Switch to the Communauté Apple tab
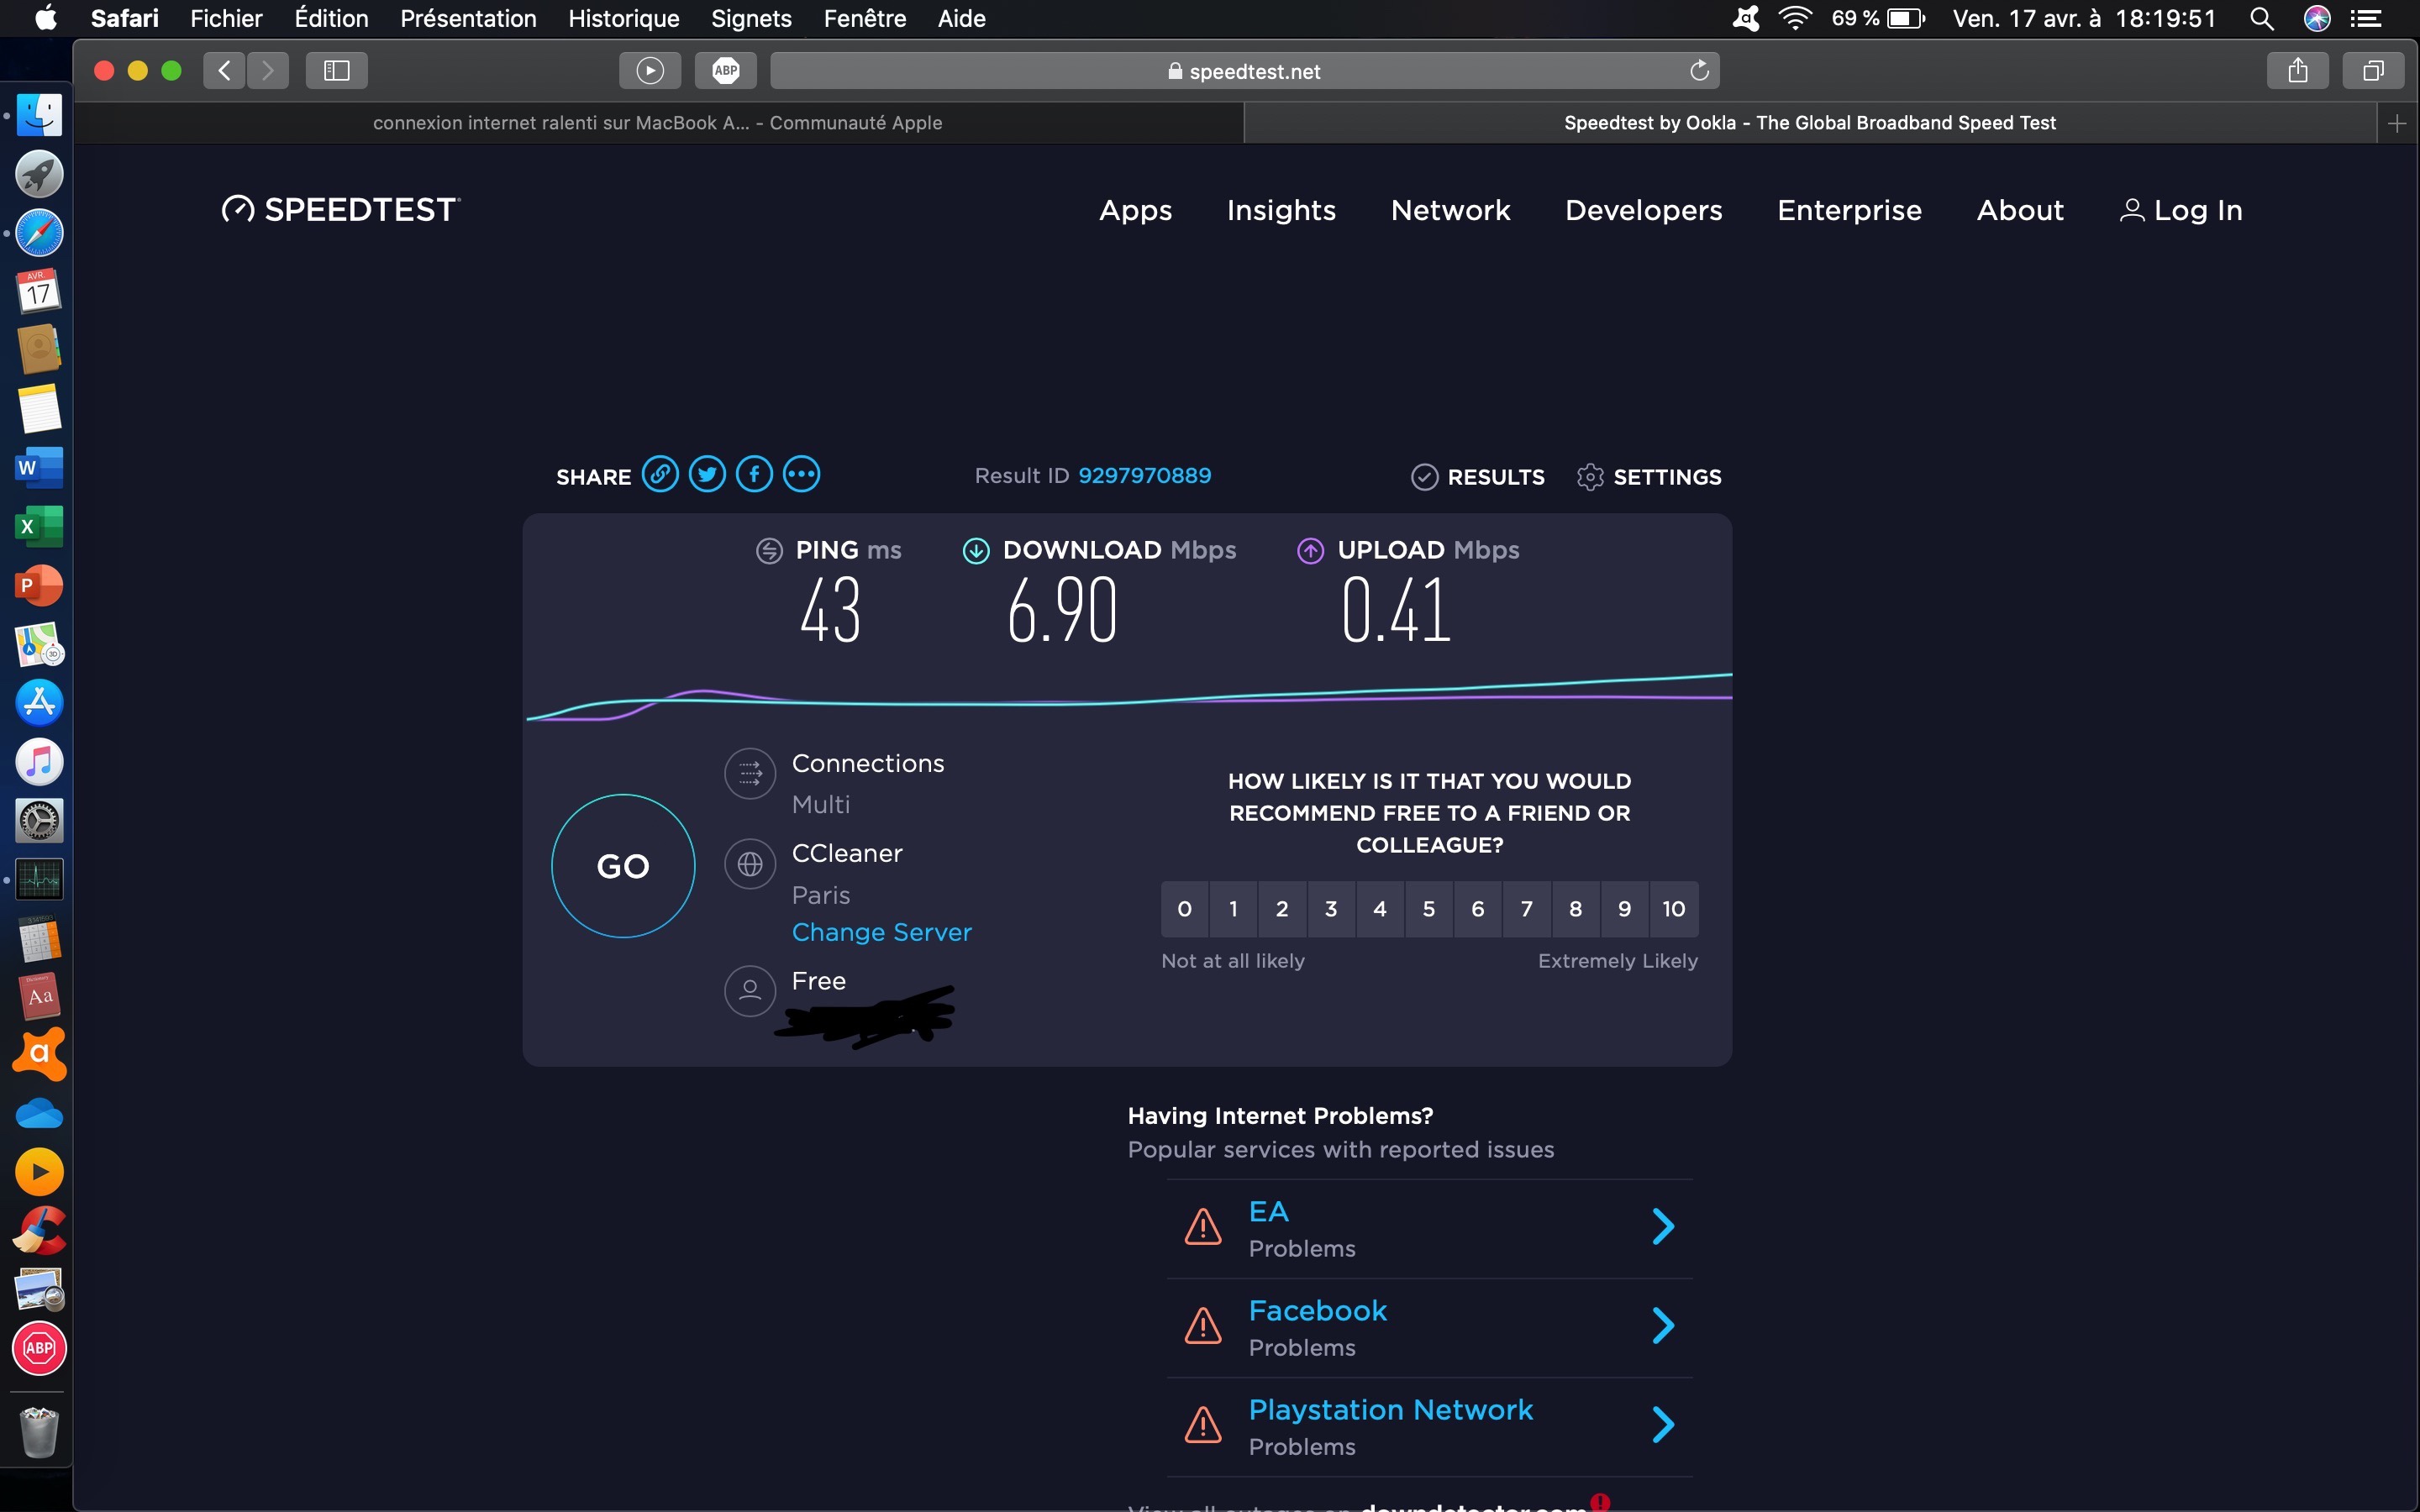This screenshot has width=2420, height=1512. (x=657, y=123)
